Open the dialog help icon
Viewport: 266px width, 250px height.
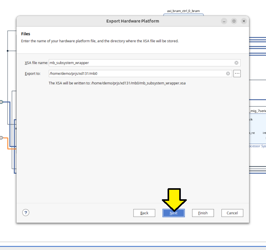tap(26, 212)
